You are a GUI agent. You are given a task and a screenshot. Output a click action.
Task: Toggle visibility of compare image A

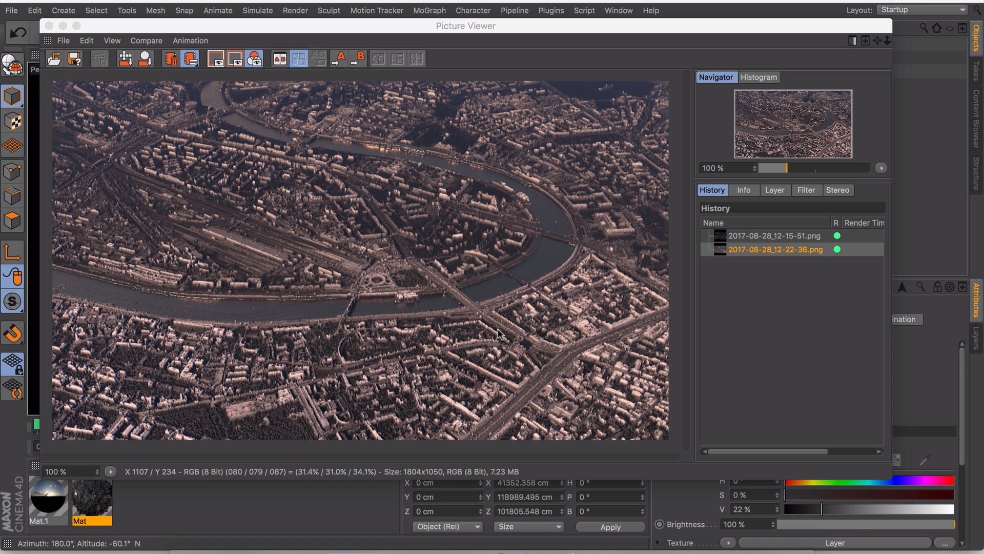tap(215, 58)
